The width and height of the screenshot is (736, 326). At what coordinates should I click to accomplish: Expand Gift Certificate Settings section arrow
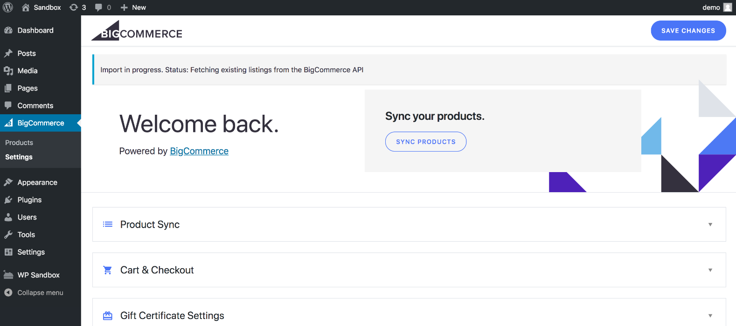coord(710,316)
